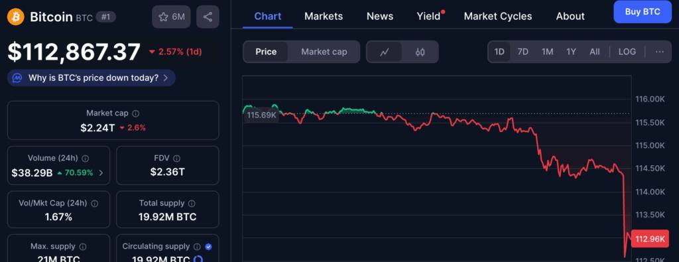
Task: Click the 116.00K y-axis label
Action: pos(650,99)
